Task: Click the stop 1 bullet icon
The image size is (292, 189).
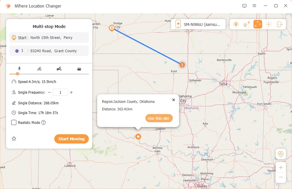Action: coord(17,51)
